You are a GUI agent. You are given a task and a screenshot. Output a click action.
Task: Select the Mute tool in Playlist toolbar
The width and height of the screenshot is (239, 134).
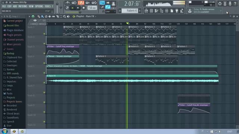coord(50,16)
